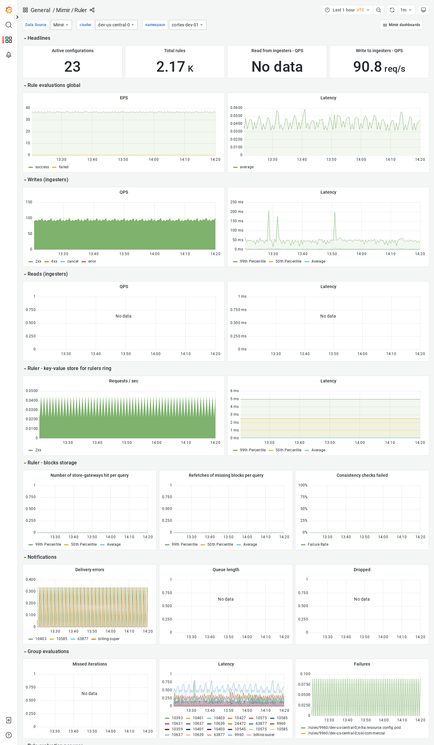Click the cluster variable label
This screenshot has width=434, height=745.
coord(85,25)
